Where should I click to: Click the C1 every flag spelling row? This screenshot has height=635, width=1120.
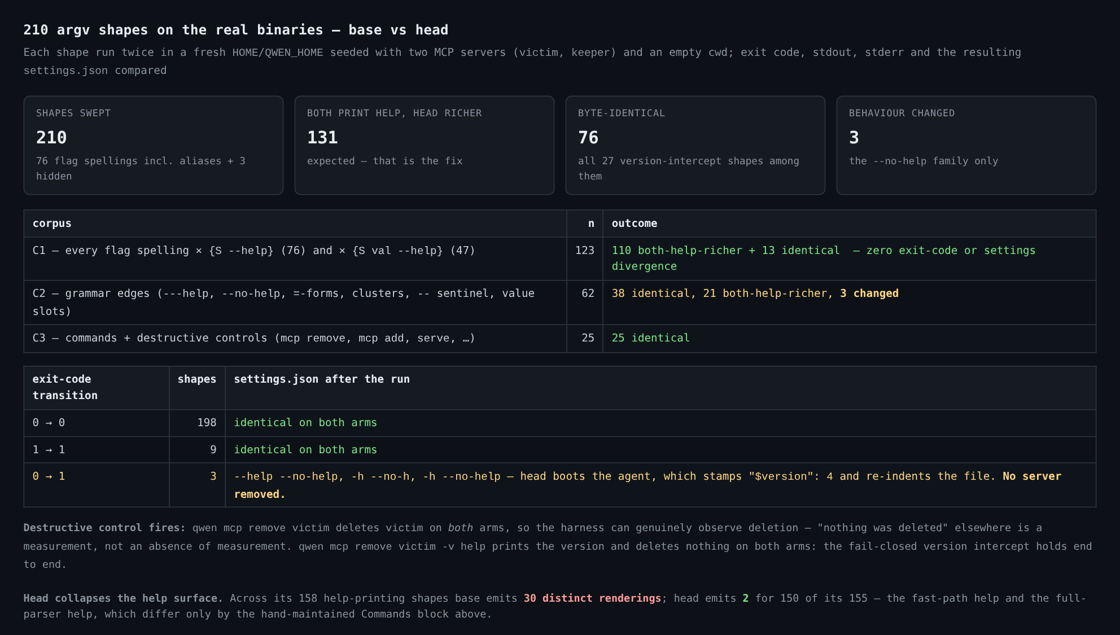(560, 259)
